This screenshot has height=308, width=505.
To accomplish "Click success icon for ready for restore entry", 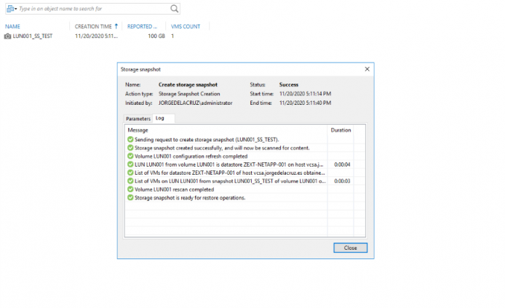I will point(130,197).
